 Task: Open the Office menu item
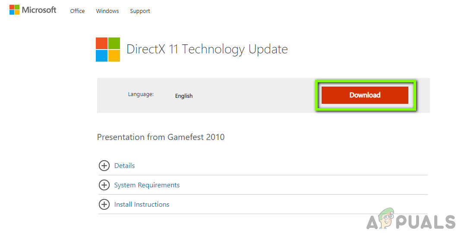tap(77, 11)
